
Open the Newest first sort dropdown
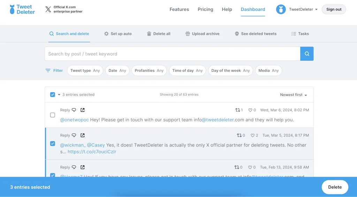click(x=294, y=95)
